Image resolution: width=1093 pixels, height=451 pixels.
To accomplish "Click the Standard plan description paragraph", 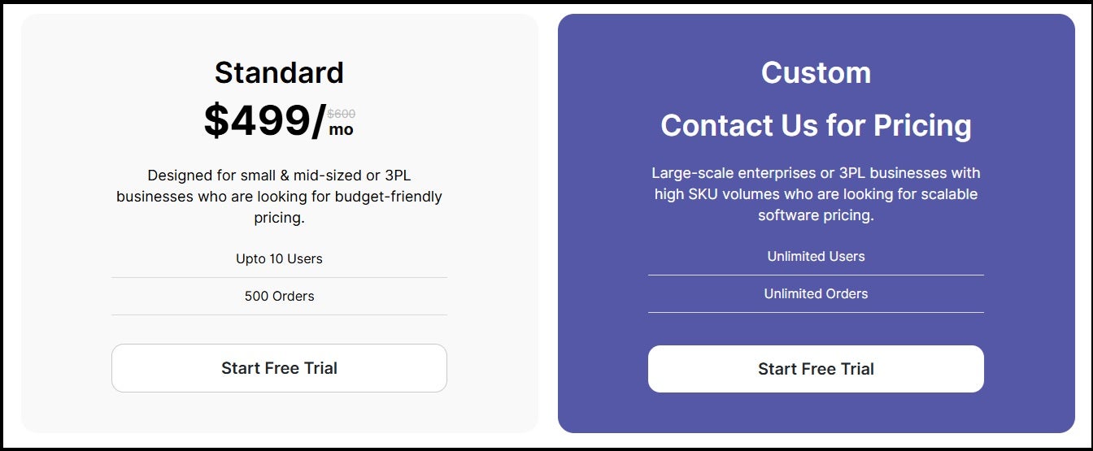I will tap(279, 197).
